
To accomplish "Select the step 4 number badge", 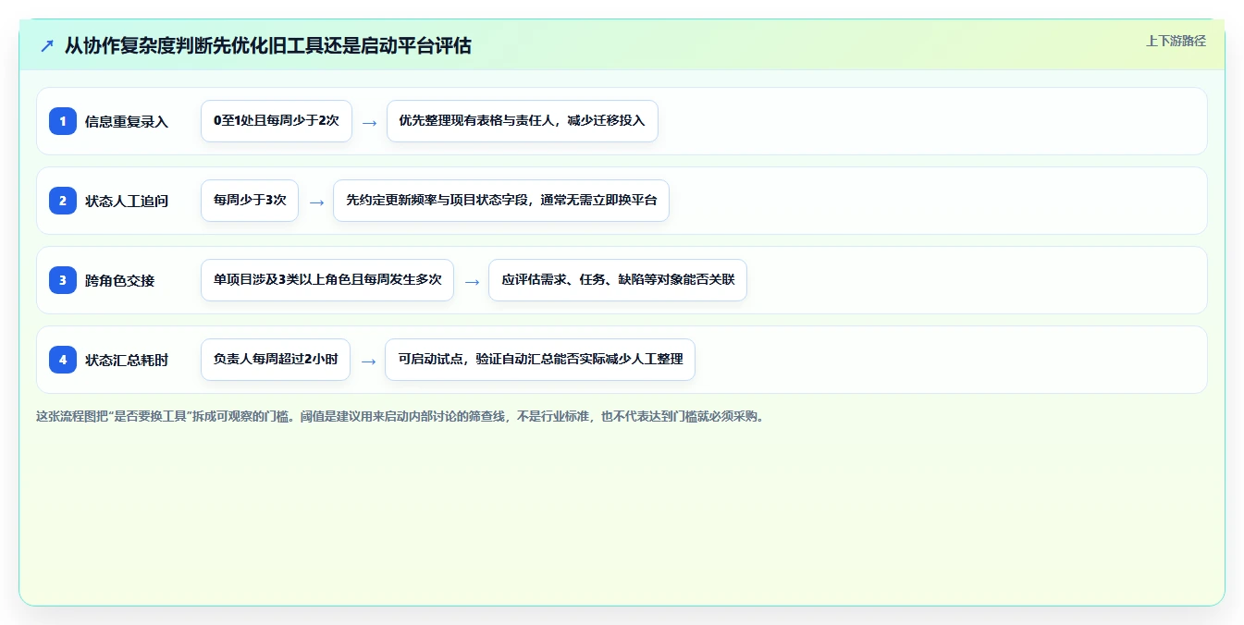I will tap(63, 359).
